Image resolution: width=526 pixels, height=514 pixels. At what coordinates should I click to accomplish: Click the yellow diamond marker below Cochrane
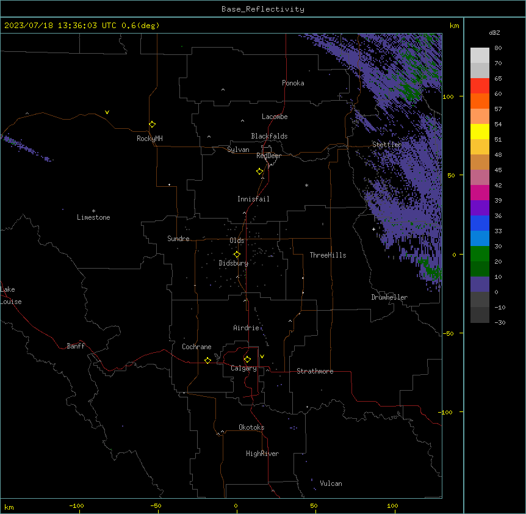click(207, 360)
